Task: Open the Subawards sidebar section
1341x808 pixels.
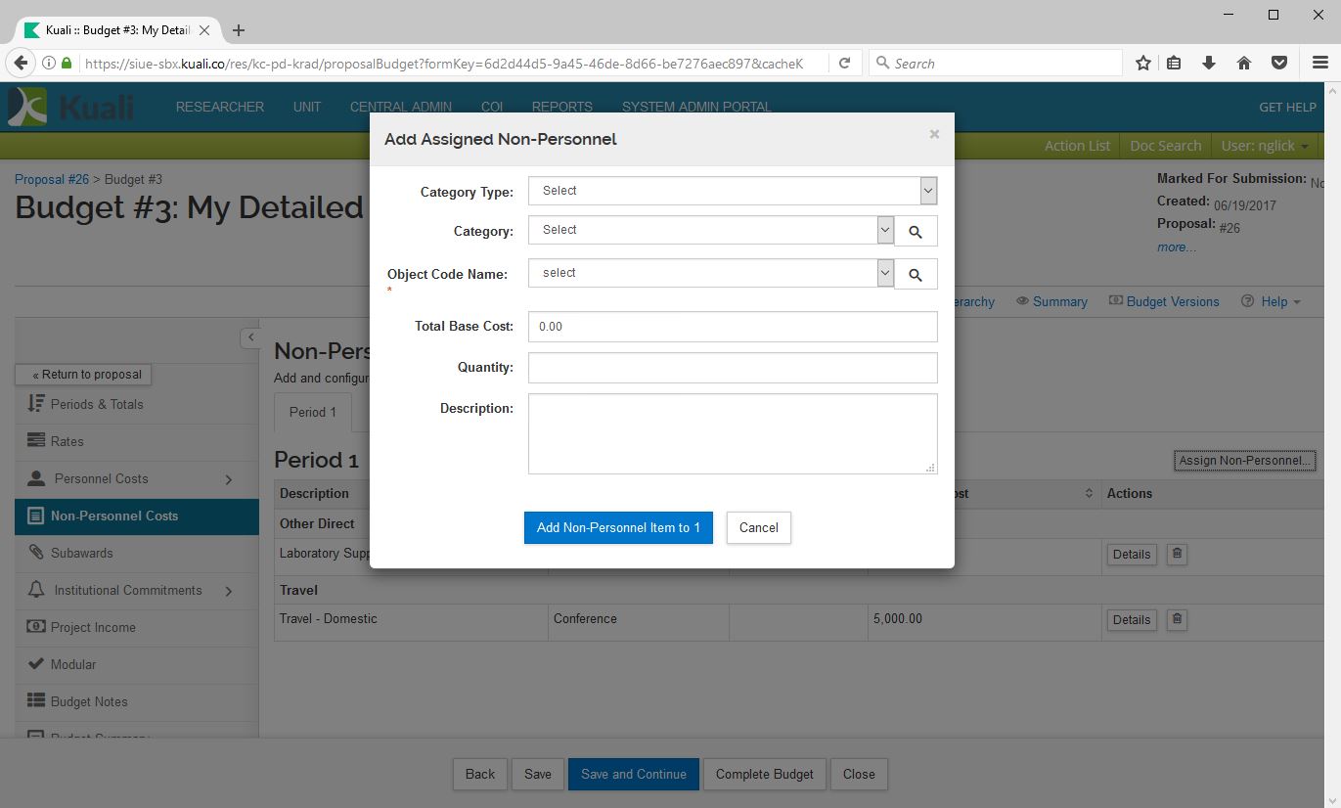Action: [82, 554]
